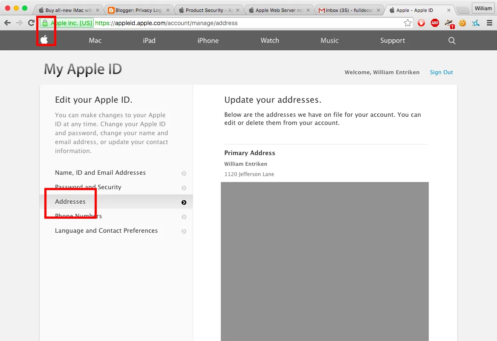Close the Gmail Inbox tab

(378, 10)
